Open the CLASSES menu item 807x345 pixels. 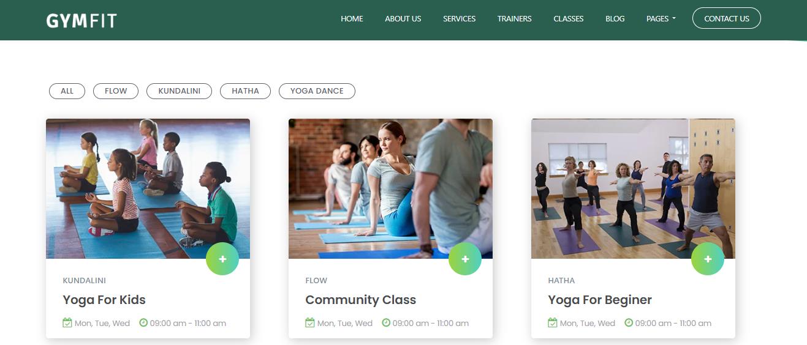[x=569, y=18]
